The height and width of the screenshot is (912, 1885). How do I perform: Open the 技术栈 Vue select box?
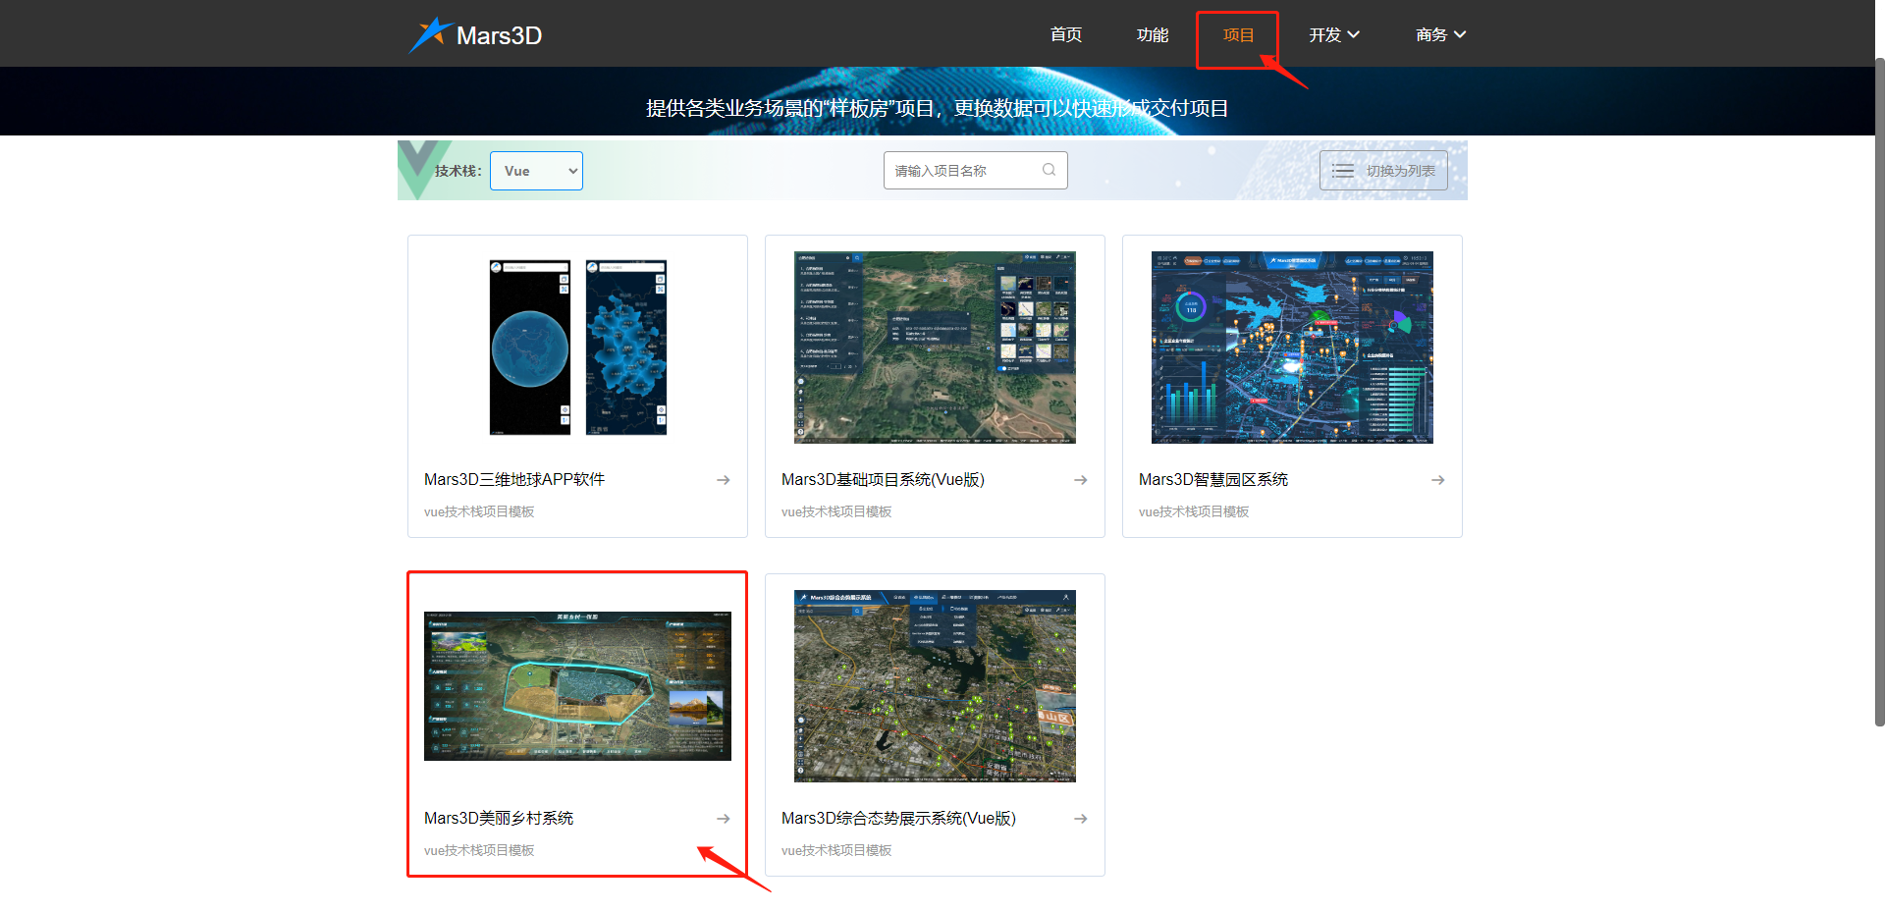[536, 171]
